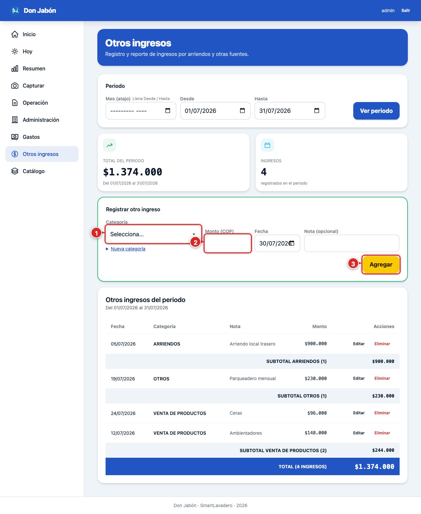Open the Resumen section

pos(42,68)
